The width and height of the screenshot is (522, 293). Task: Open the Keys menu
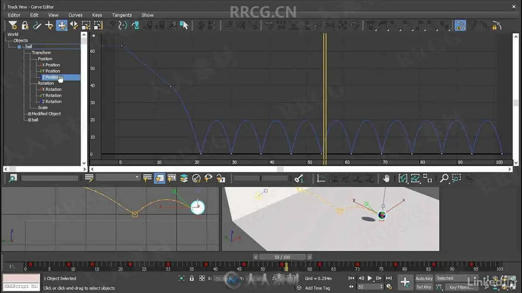[97, 15]
